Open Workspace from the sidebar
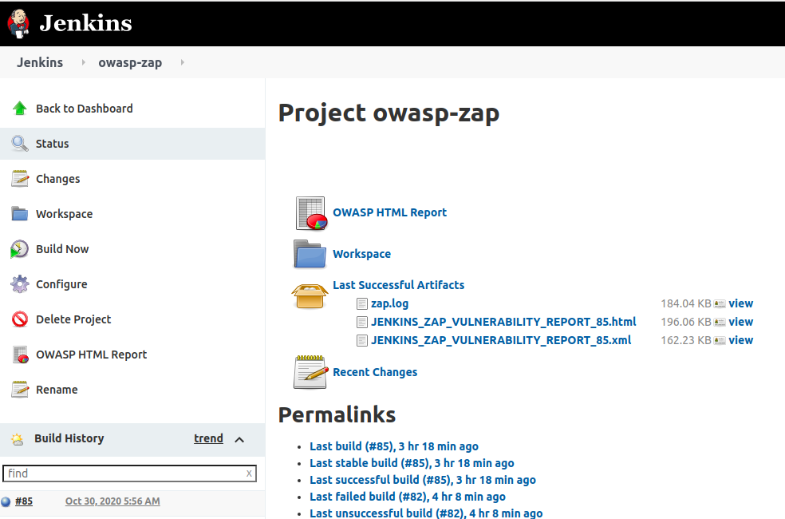Screen dimensions: 785x519 [64, 214]
